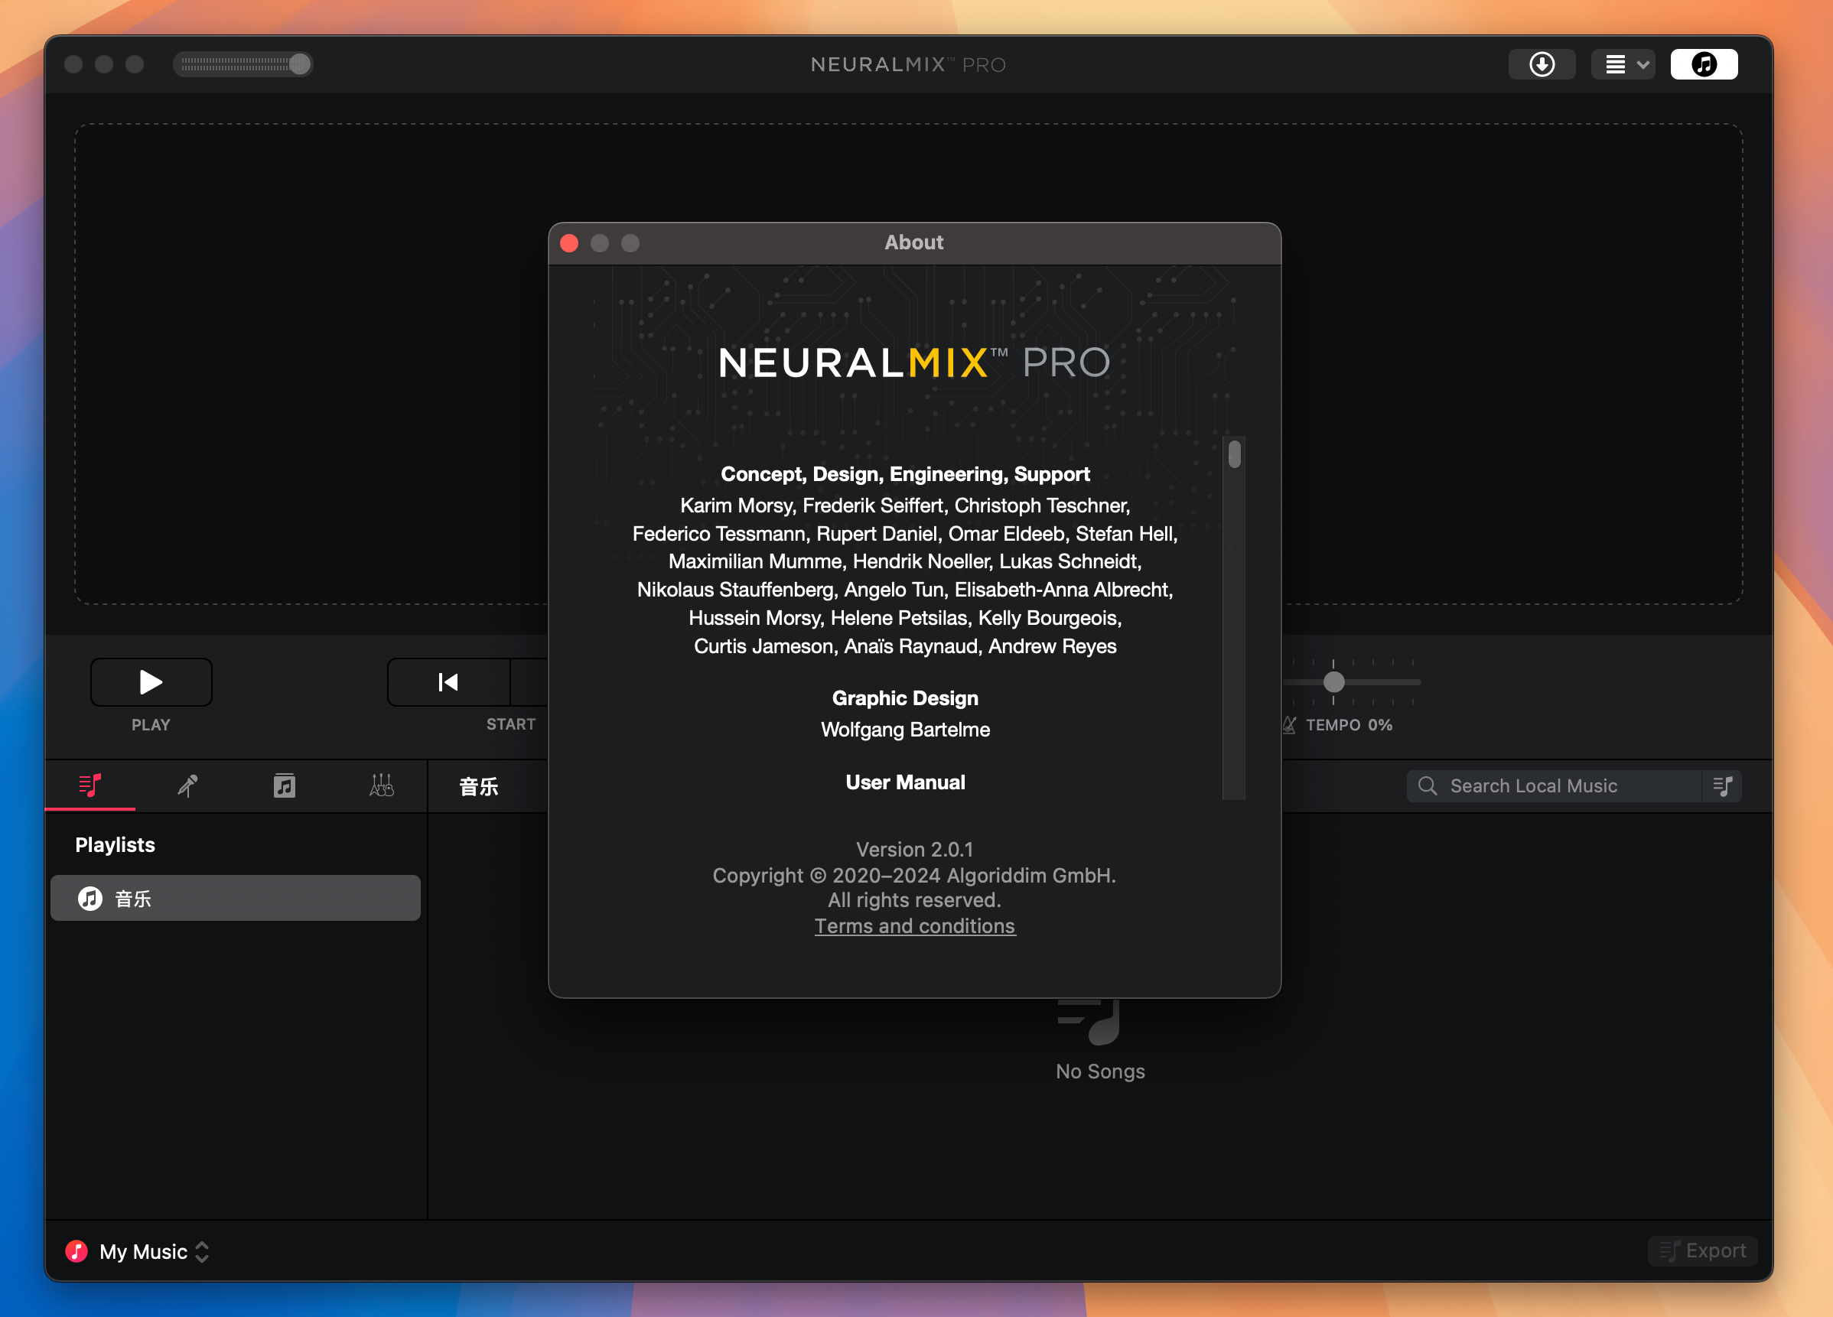Click the red music icon beside My Music

77,1251
